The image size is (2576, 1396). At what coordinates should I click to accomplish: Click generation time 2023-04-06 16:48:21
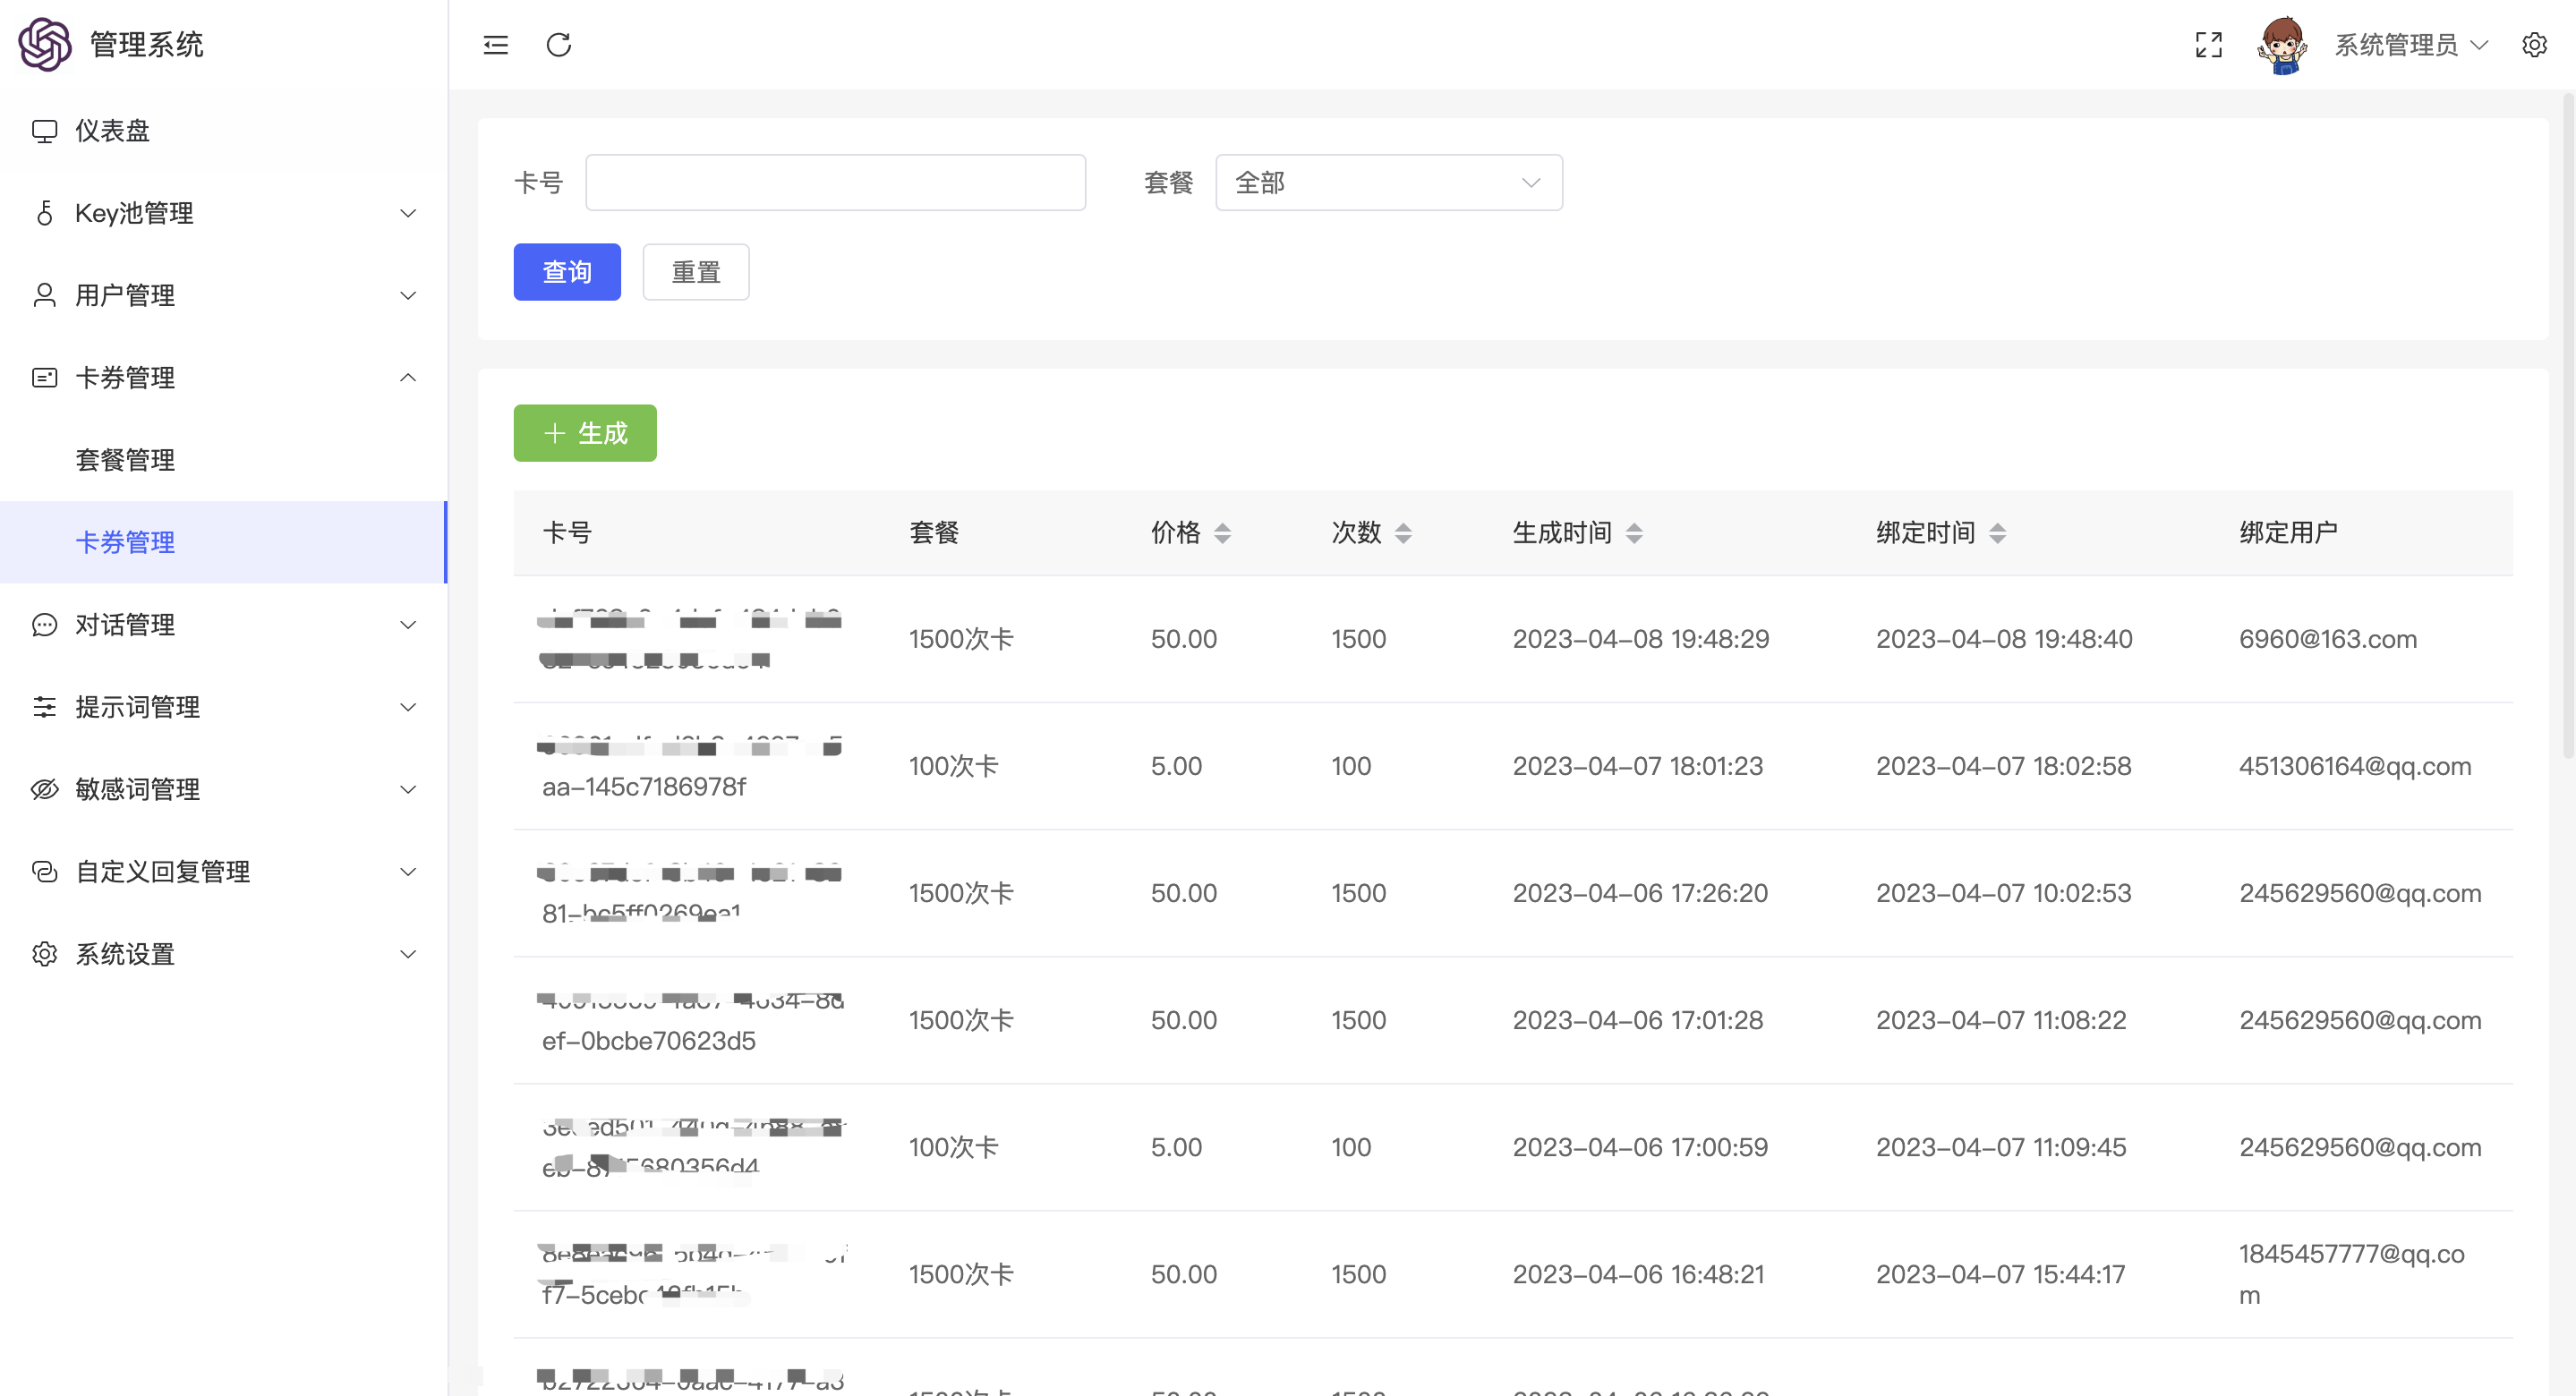click(x=1638, y=1274)
